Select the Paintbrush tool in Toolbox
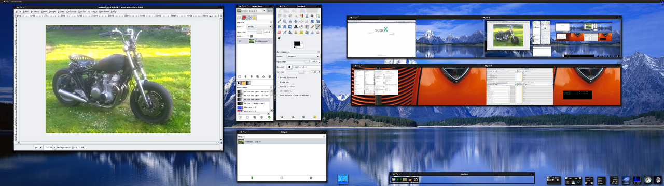Screen dimensions: 664x186 pyautogui.click(x=318, y=27)
